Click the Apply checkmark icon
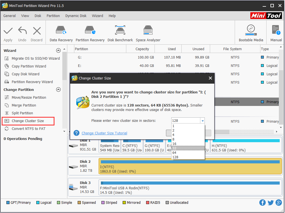The height and width of the screenshot is (213, 285). point(8,31)
